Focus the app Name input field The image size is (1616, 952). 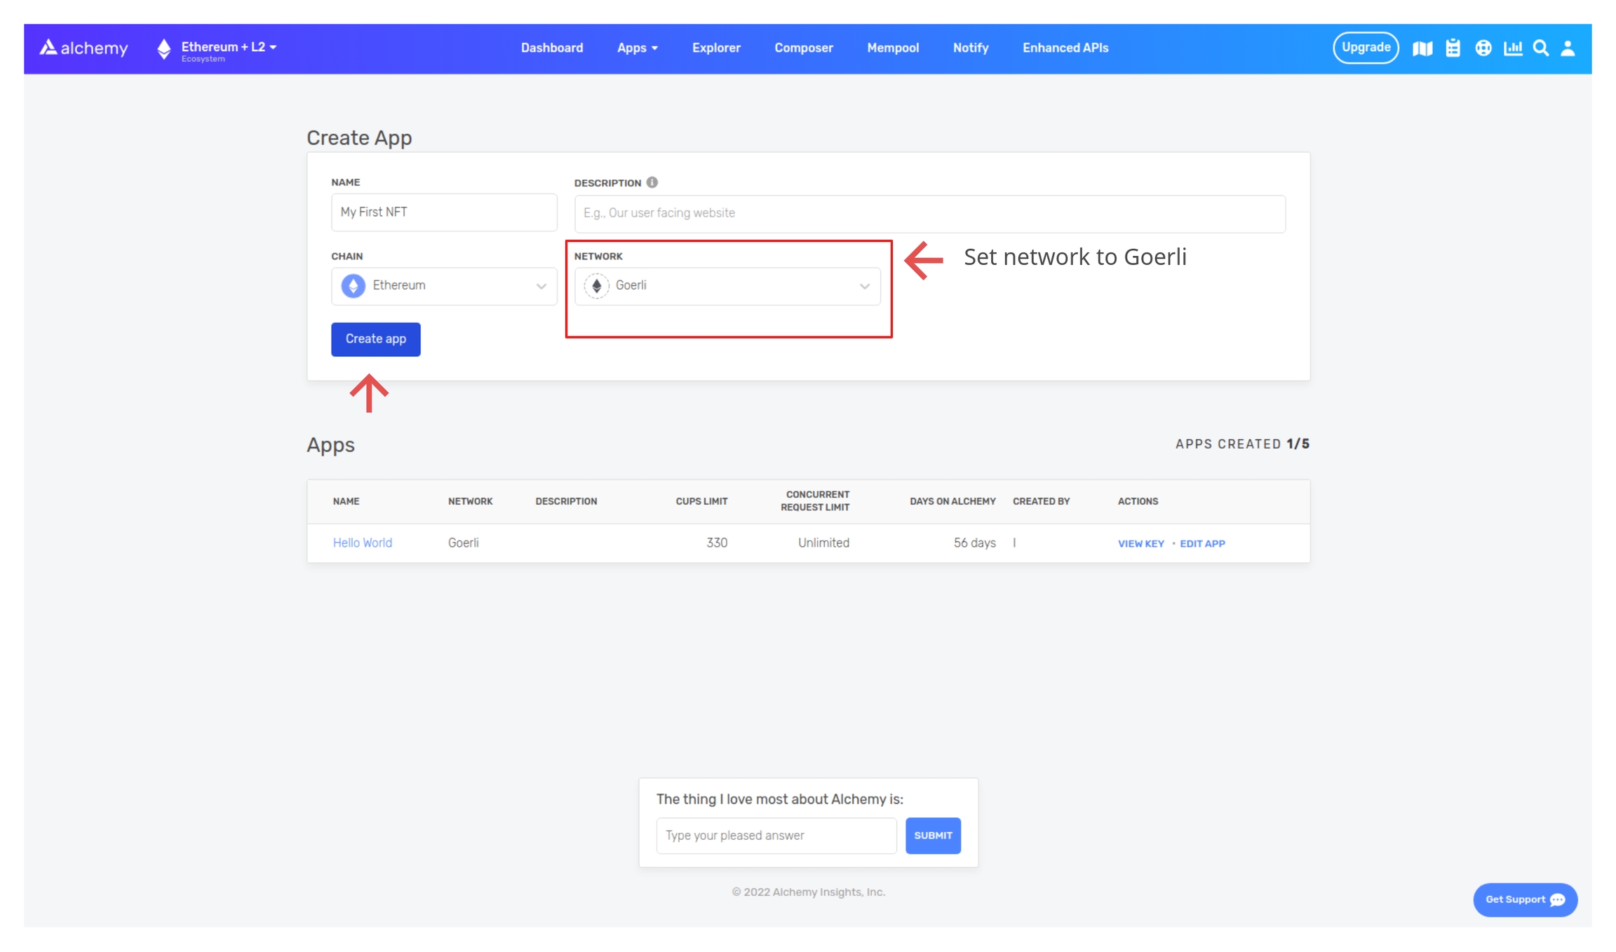coord(444,212)
